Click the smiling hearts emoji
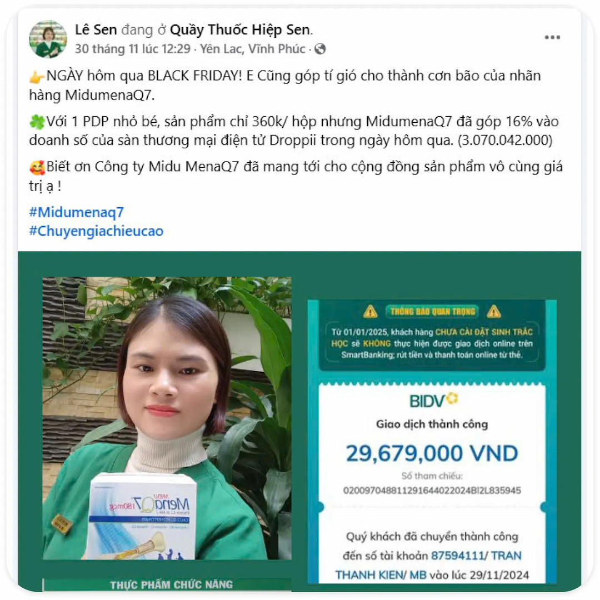The width and height of the screenshot is (600, 600). point(37,167)
